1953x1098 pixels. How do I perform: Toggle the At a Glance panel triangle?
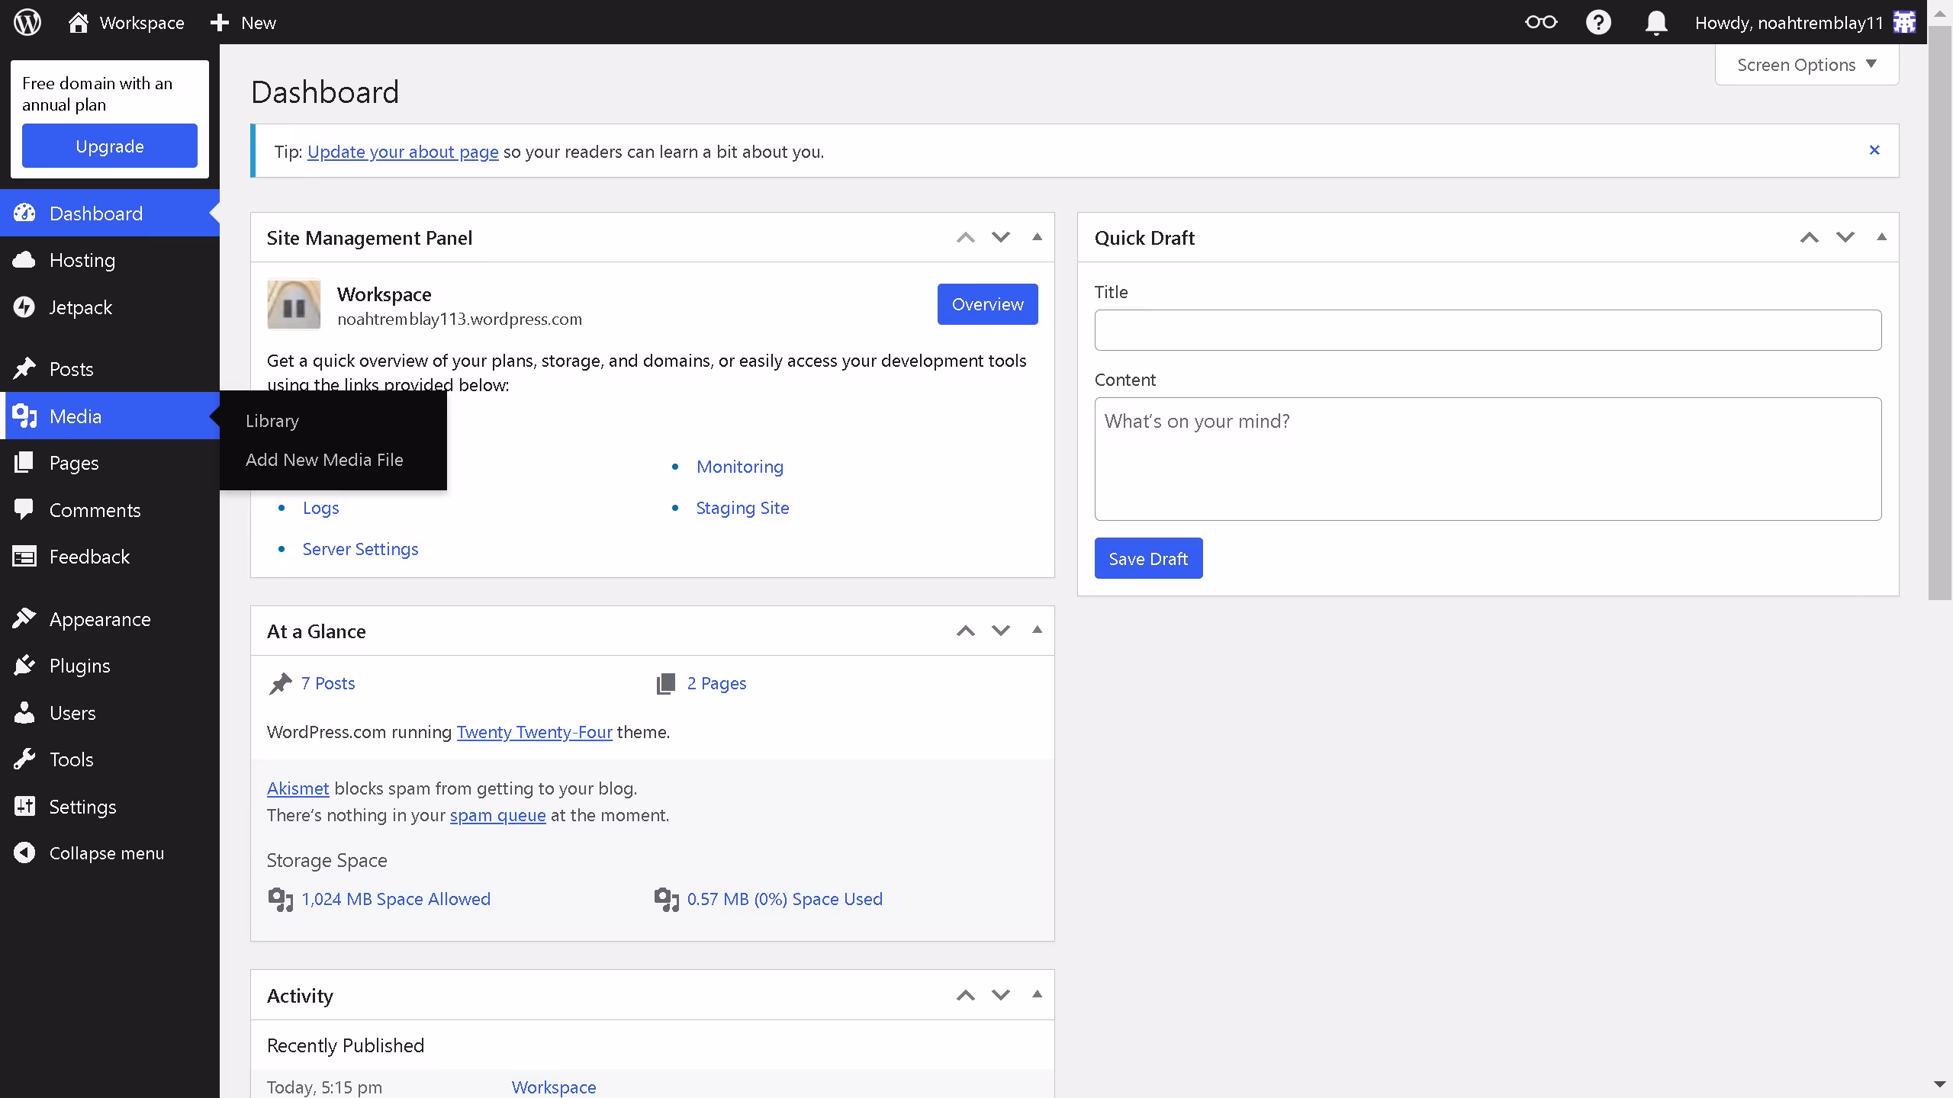click(1037, 631)
